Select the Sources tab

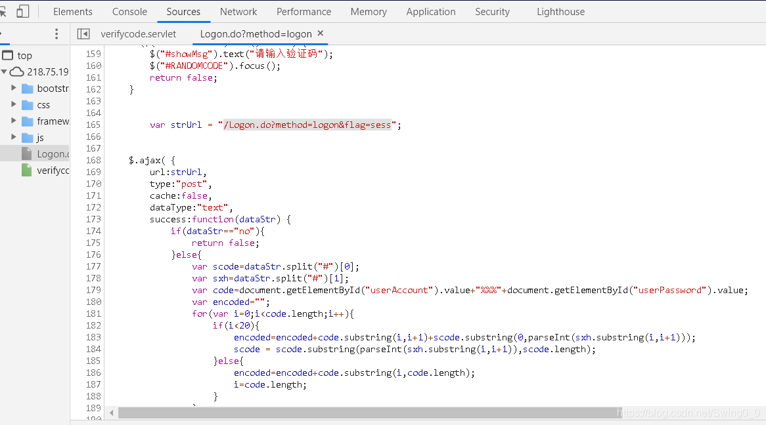tap(183, 12)
